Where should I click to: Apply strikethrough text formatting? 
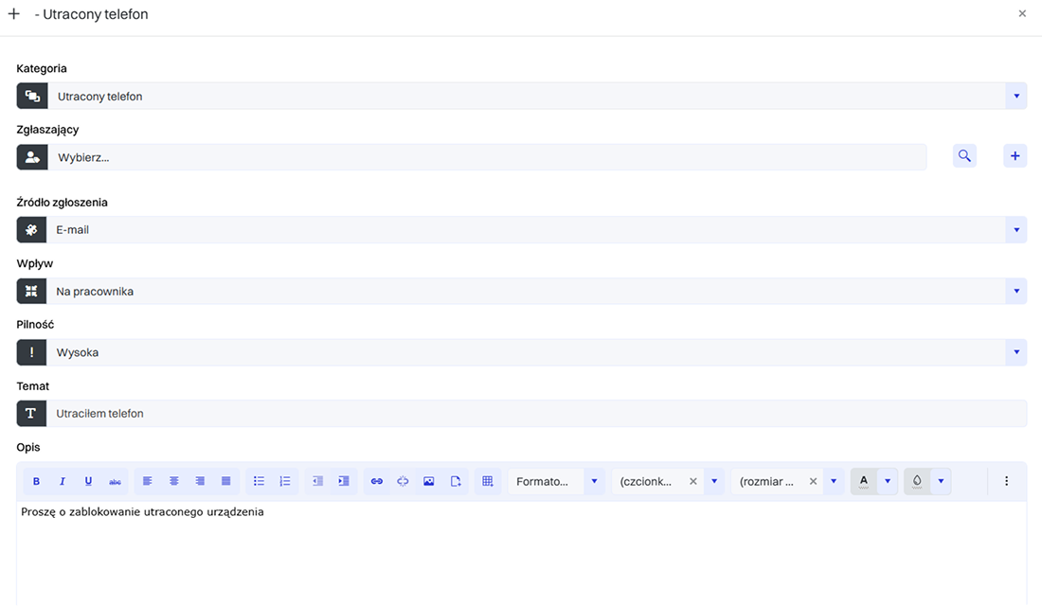click(115, 481)
